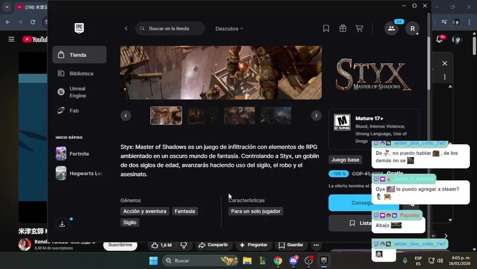This screenshot has height=269, width=477.
Task: Open YouTube notifications bell with 9+ badge
Action: pyautogui.click(x=440, y=39)
